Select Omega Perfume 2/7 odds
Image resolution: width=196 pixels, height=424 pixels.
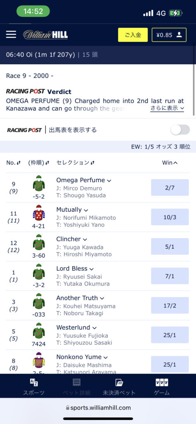tap(170, 188)
